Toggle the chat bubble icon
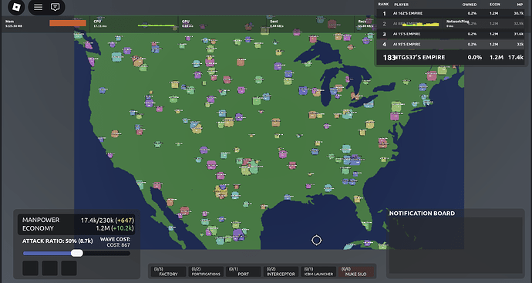This screenshot has height=283, width=532. click(x=55, y=7)
